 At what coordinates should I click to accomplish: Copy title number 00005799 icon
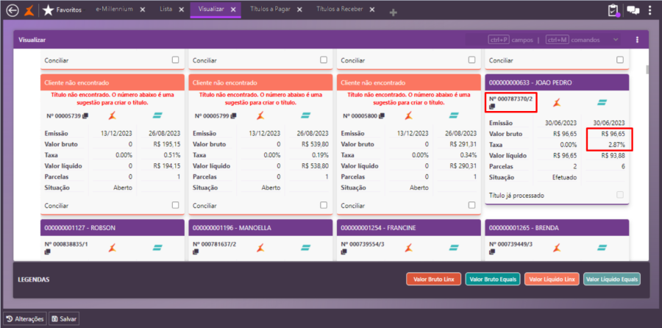click(233, 115)
